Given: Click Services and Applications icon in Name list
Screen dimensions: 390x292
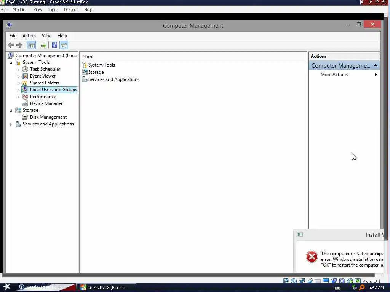Looking at the screenshot, I should (x=85, y=79).
